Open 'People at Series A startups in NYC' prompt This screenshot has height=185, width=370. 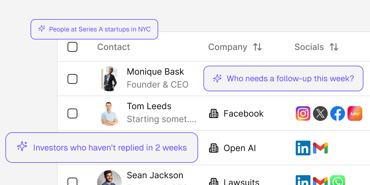(94, 29)
